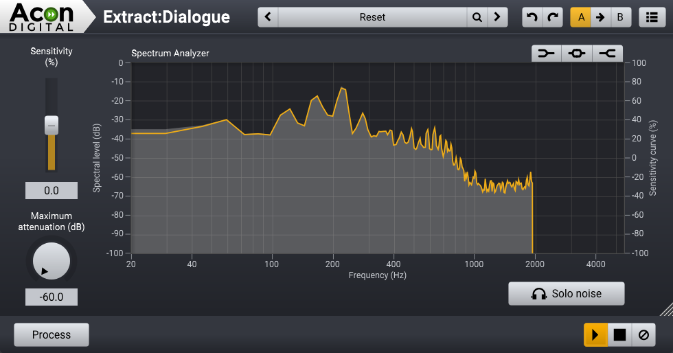Click the window resize grip
The image size is (673, 353).
point(666,309)
